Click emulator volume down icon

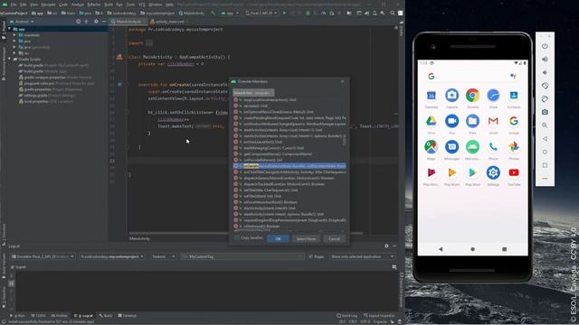(545, 72)
